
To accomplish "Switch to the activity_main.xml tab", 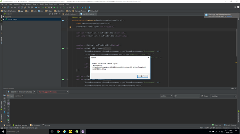I will point(70,14).
